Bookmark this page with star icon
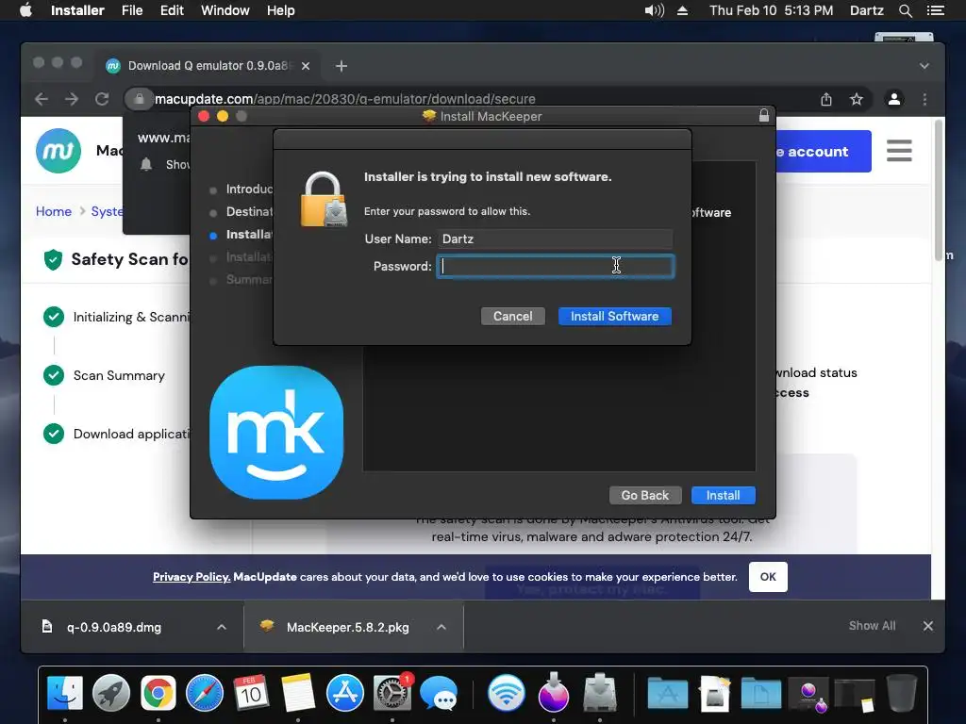The image size is (966, 724). click(857, 99)
